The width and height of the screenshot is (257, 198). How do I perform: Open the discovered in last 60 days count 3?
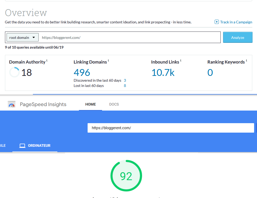pos(125,80)
